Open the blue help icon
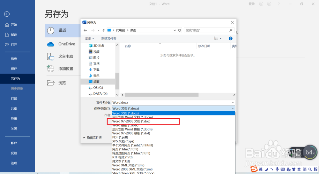Screen dimensions: 319x174 click(x=231, y=38)
